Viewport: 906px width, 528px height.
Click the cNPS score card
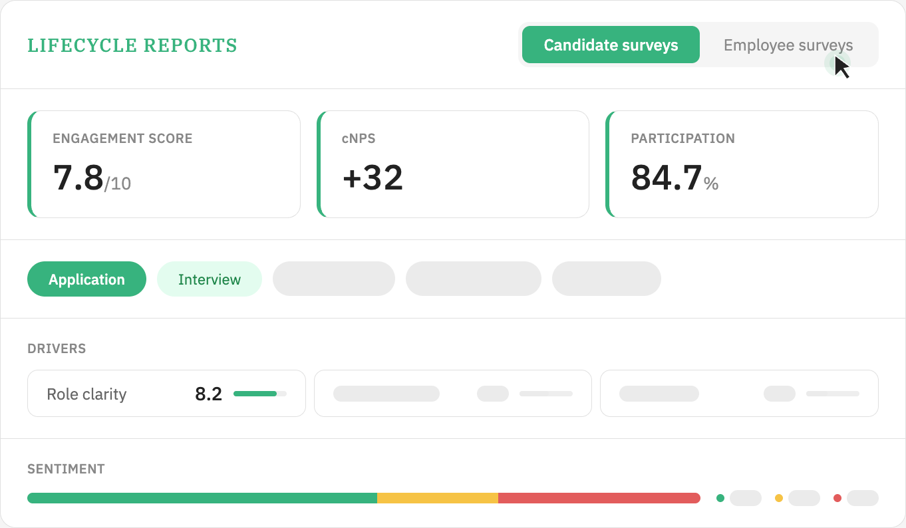(452, 164)
